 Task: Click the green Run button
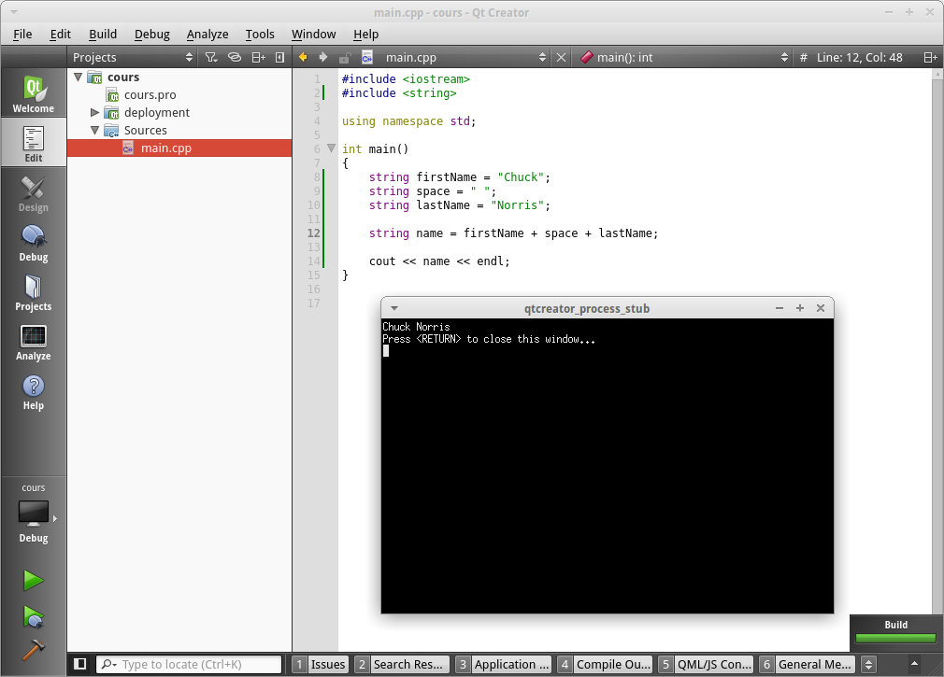pyautogui.click(x=33, y=580)
